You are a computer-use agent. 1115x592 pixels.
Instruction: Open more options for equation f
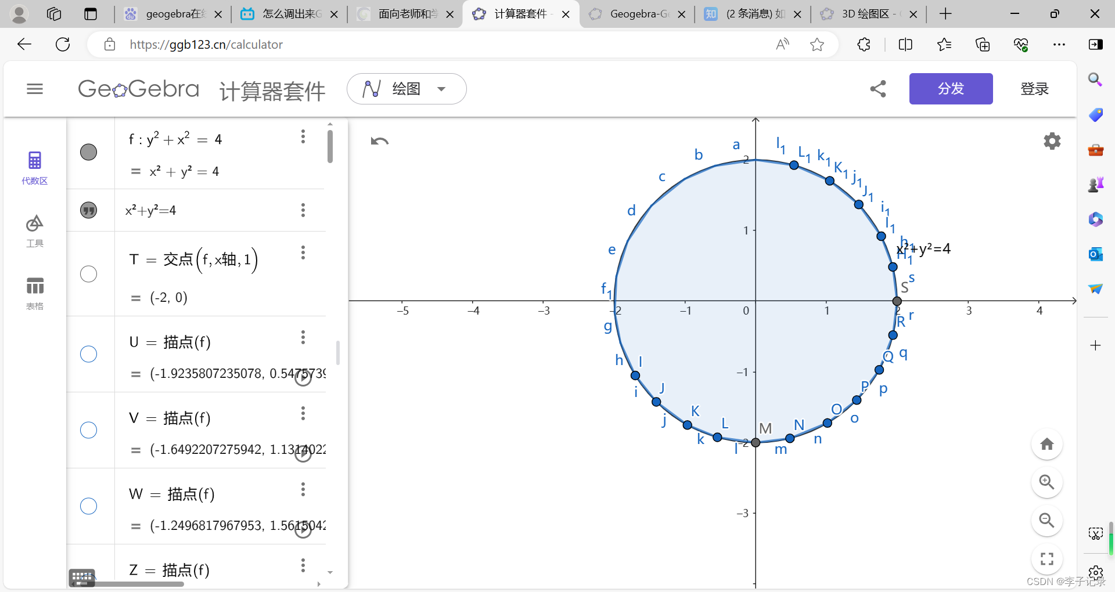tap(303, 136)
